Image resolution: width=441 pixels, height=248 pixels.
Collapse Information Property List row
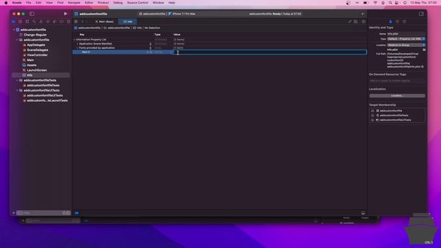(x=74, y=40)
